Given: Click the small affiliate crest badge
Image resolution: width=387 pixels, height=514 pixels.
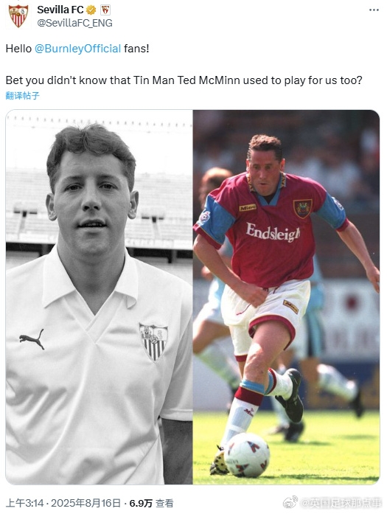Looking at the screenshot, I should pos(105,10).
